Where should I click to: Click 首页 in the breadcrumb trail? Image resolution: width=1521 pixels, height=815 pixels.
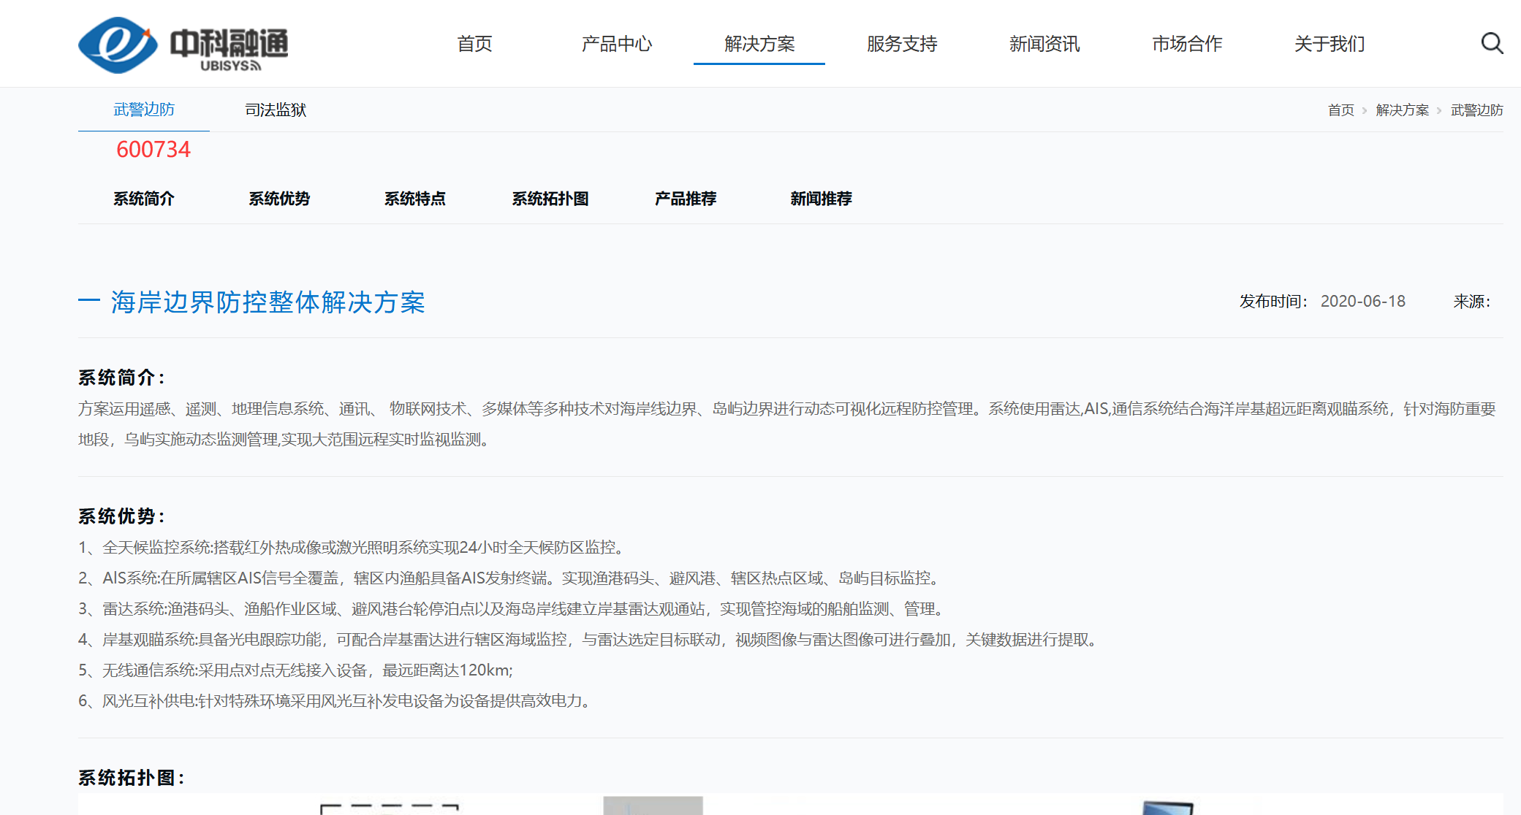point(1340,110)
